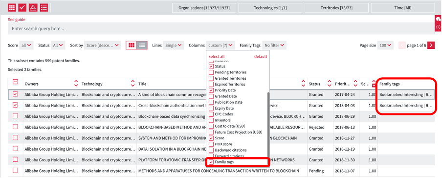Click the grid view icon in top toolbar

12,8
